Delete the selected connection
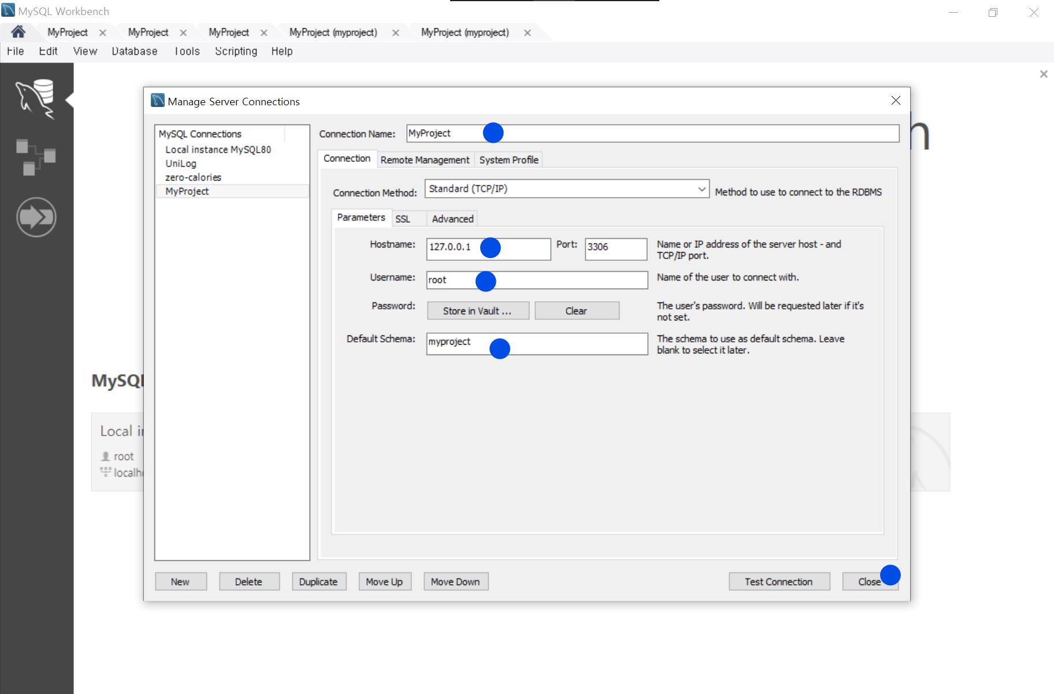 [249, 582]
